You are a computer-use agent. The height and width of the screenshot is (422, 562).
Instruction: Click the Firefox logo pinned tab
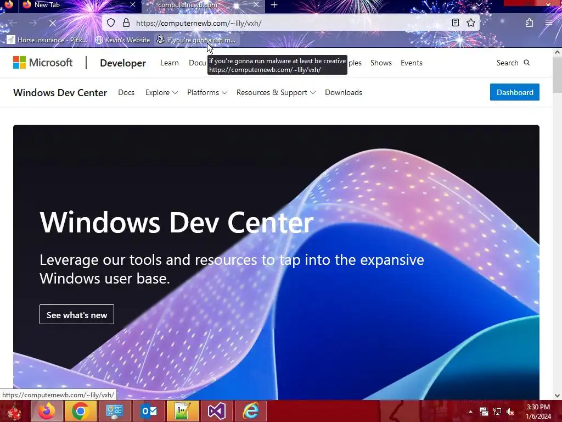9,4
